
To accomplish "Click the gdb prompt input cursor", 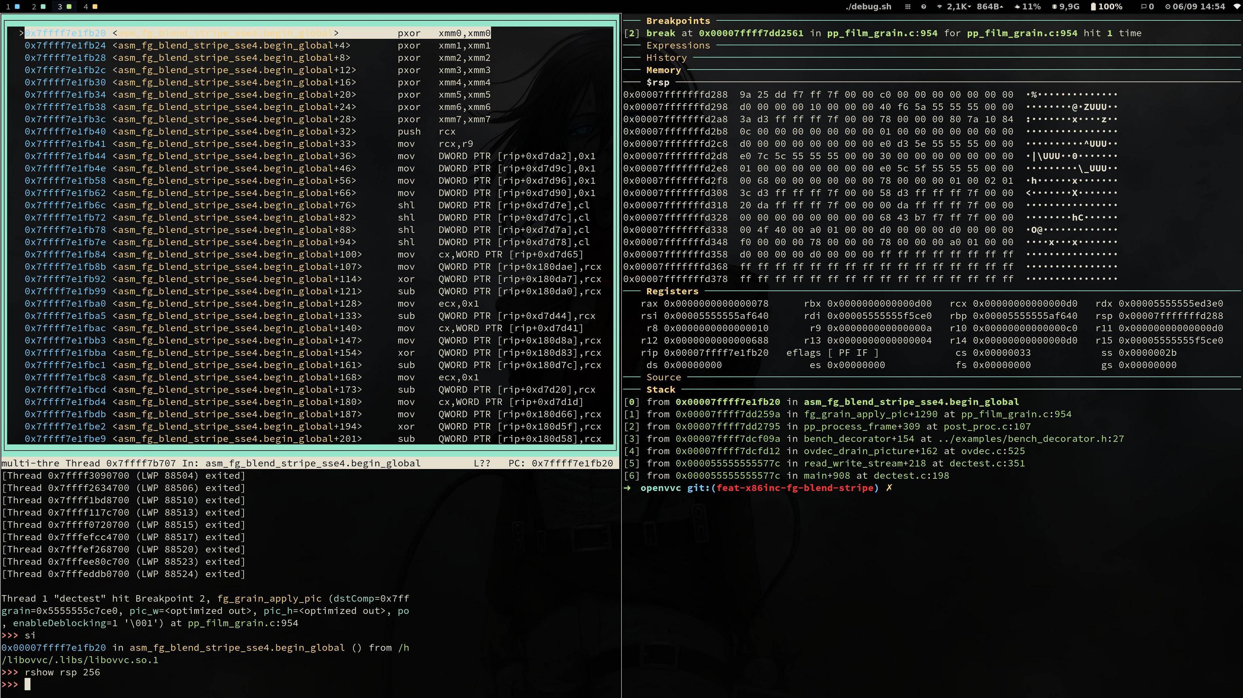I will click(27, 684).
